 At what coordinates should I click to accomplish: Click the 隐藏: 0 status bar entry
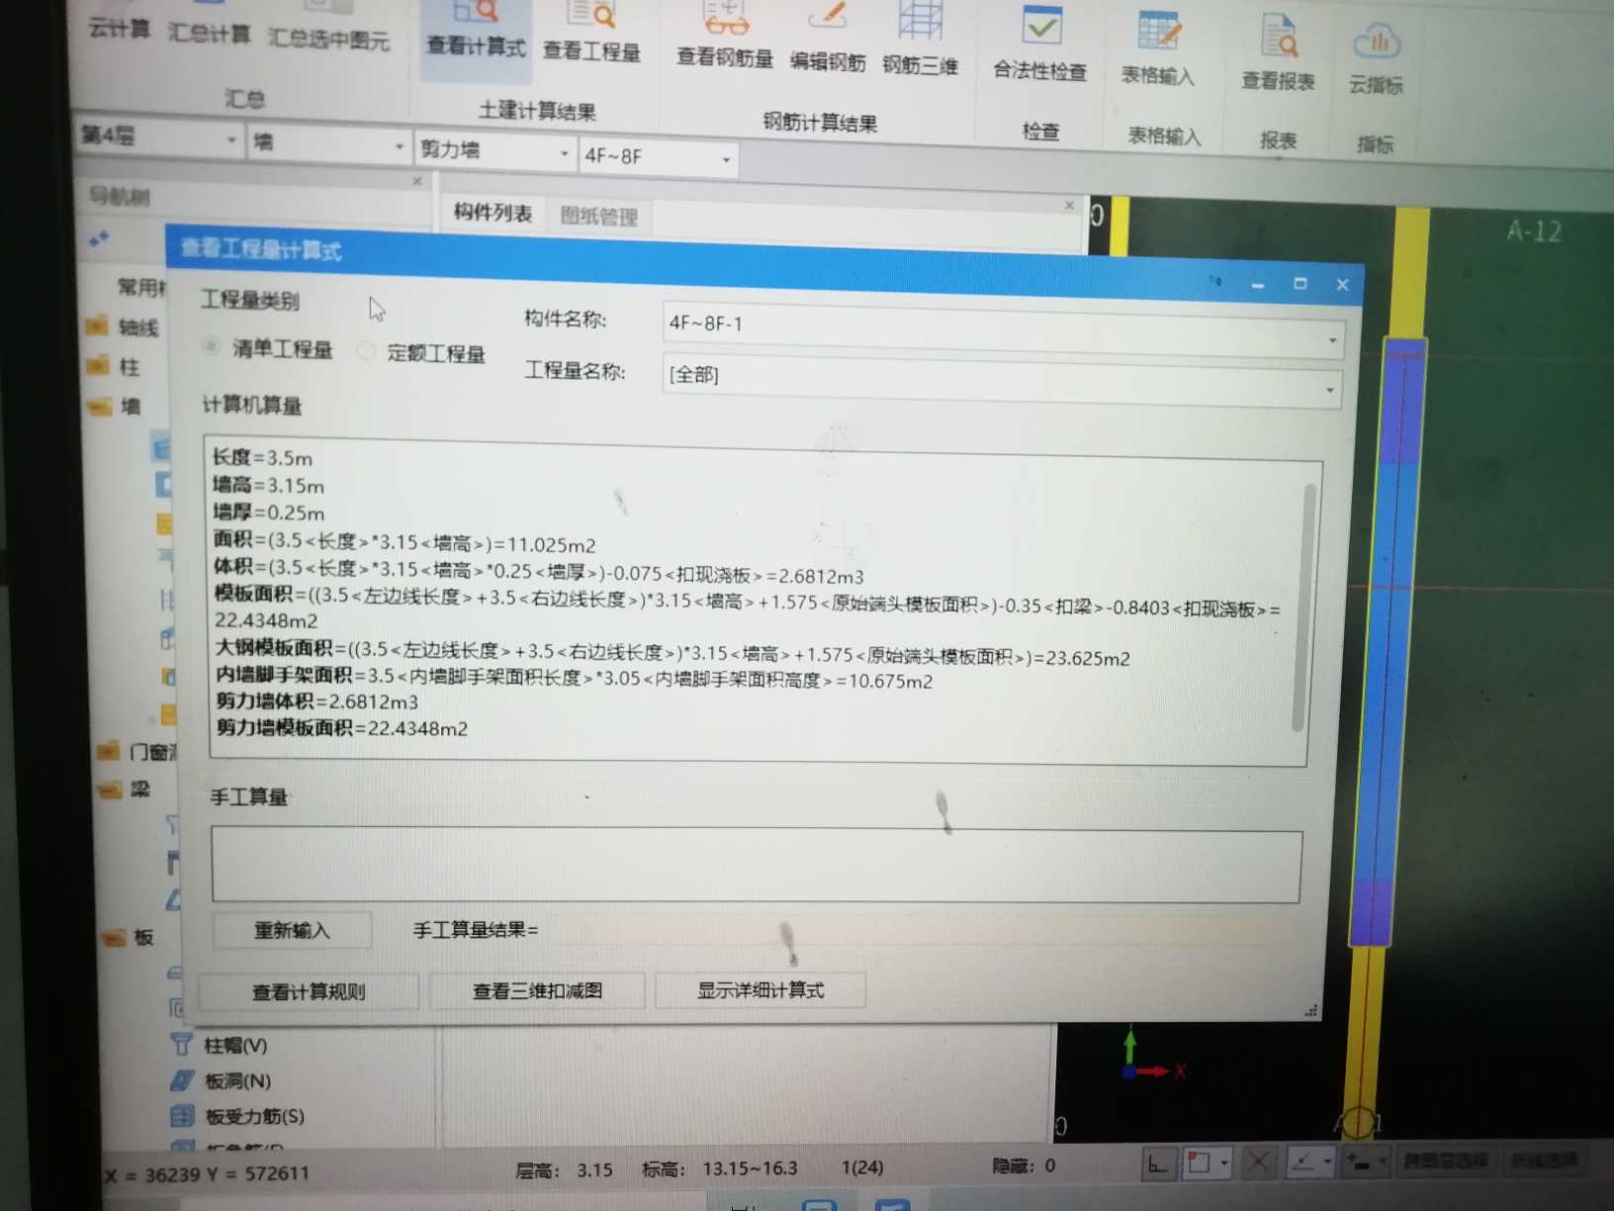(x=1025, y=1165)
